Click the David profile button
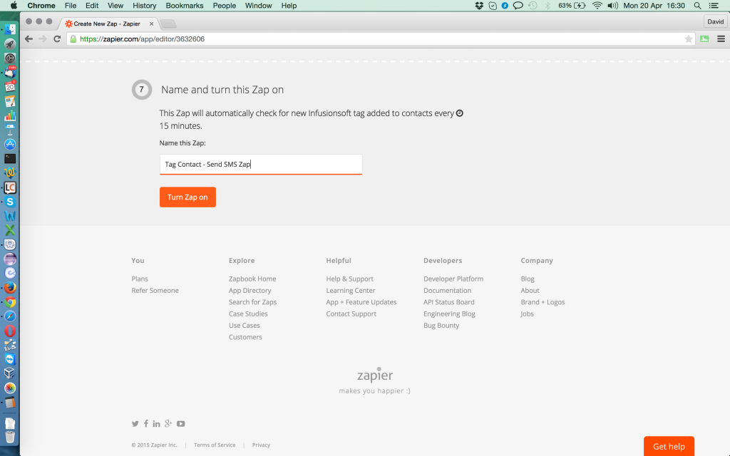The image size is (730, 456). point(715,22)
